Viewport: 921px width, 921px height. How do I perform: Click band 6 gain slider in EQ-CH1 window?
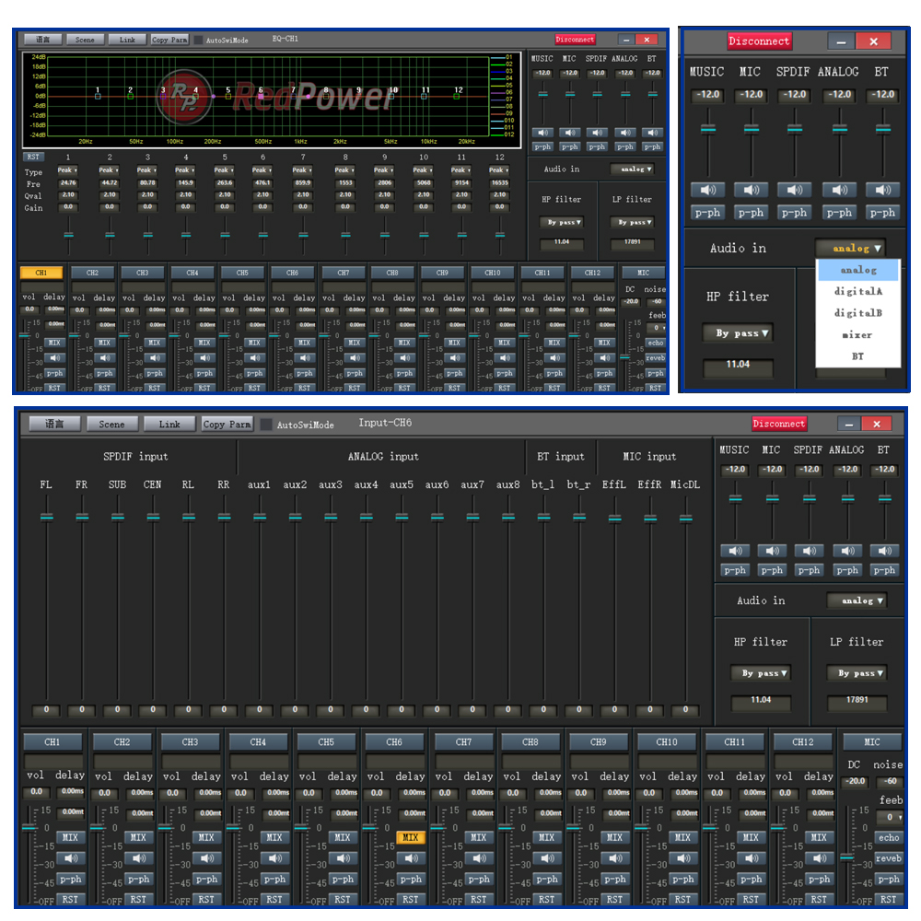(263, 235)
